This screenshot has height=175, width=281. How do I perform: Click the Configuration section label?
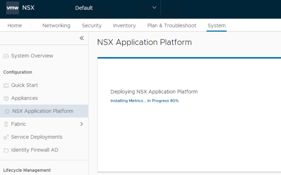tap(18, 72)
